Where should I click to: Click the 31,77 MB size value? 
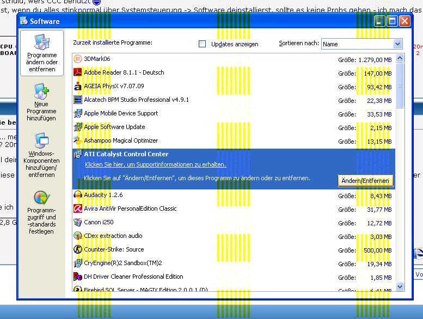point(379,210)
